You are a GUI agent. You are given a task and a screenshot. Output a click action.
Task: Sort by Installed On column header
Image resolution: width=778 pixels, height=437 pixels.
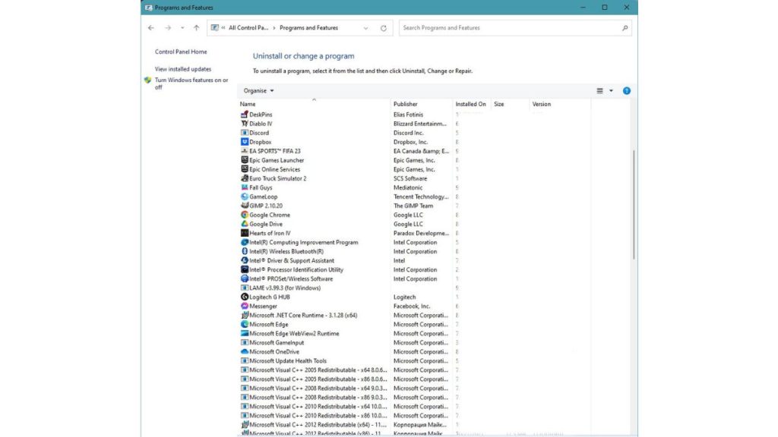tap(471, 104)
